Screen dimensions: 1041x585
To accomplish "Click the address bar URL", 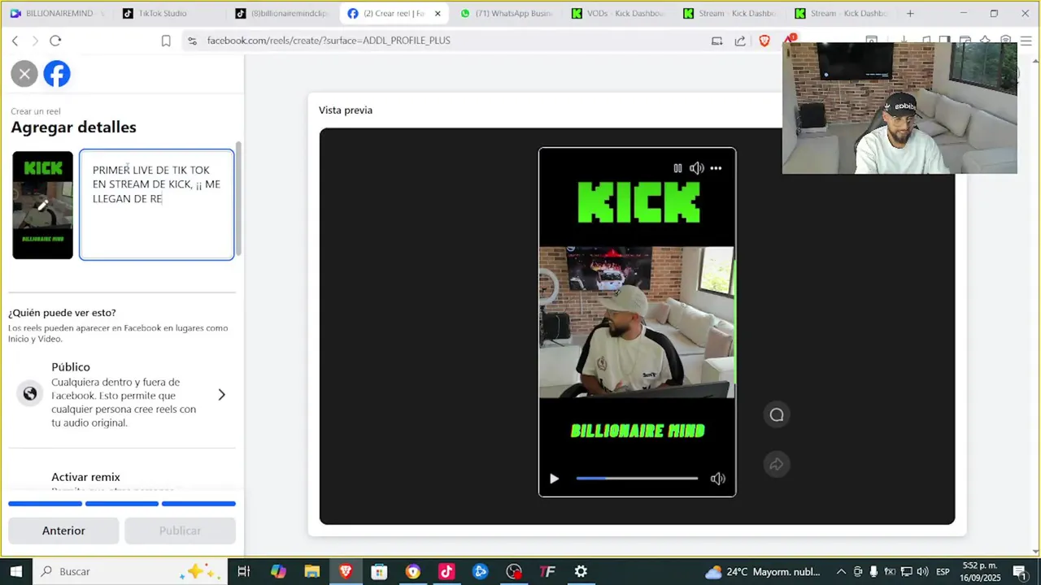I will pos(329,41).
